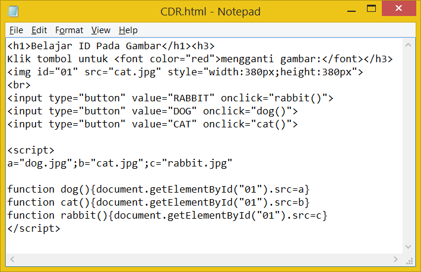Click the function dog() line

click(x=159, y=190)
